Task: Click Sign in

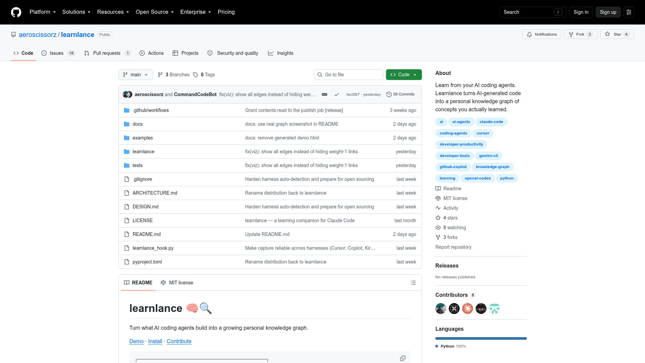Action: [581, 12]
